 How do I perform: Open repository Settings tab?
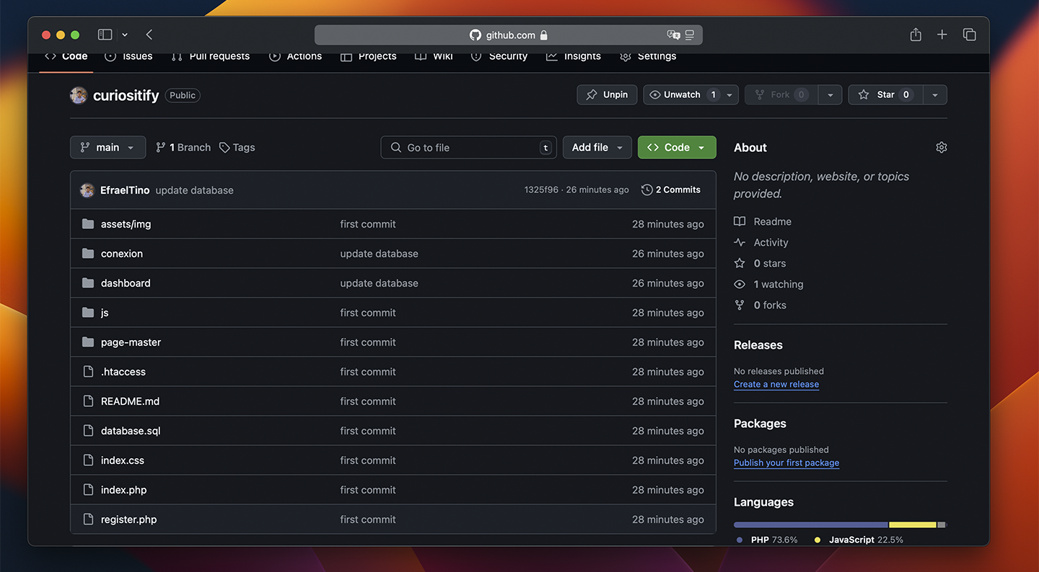[648, 56]
